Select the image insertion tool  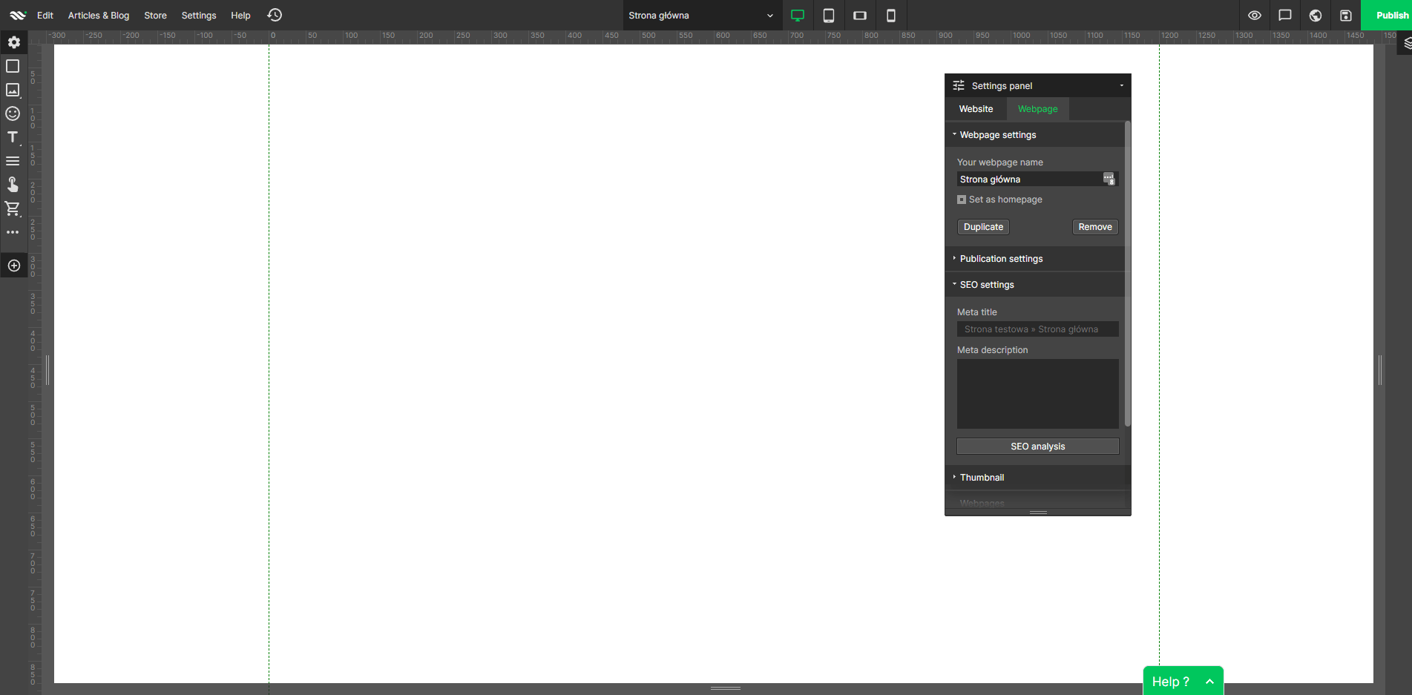pyautogui.click(x=13, y=90)
